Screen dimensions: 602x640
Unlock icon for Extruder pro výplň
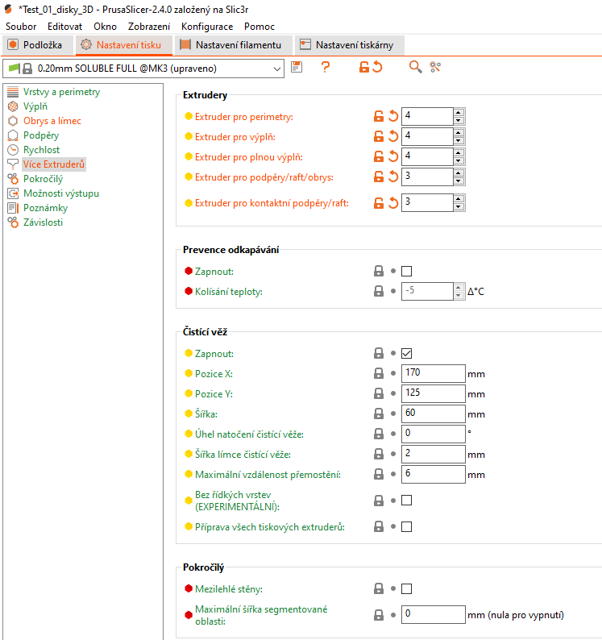(378, 136)
